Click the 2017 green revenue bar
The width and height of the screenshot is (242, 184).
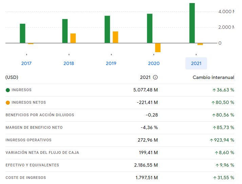22,33
